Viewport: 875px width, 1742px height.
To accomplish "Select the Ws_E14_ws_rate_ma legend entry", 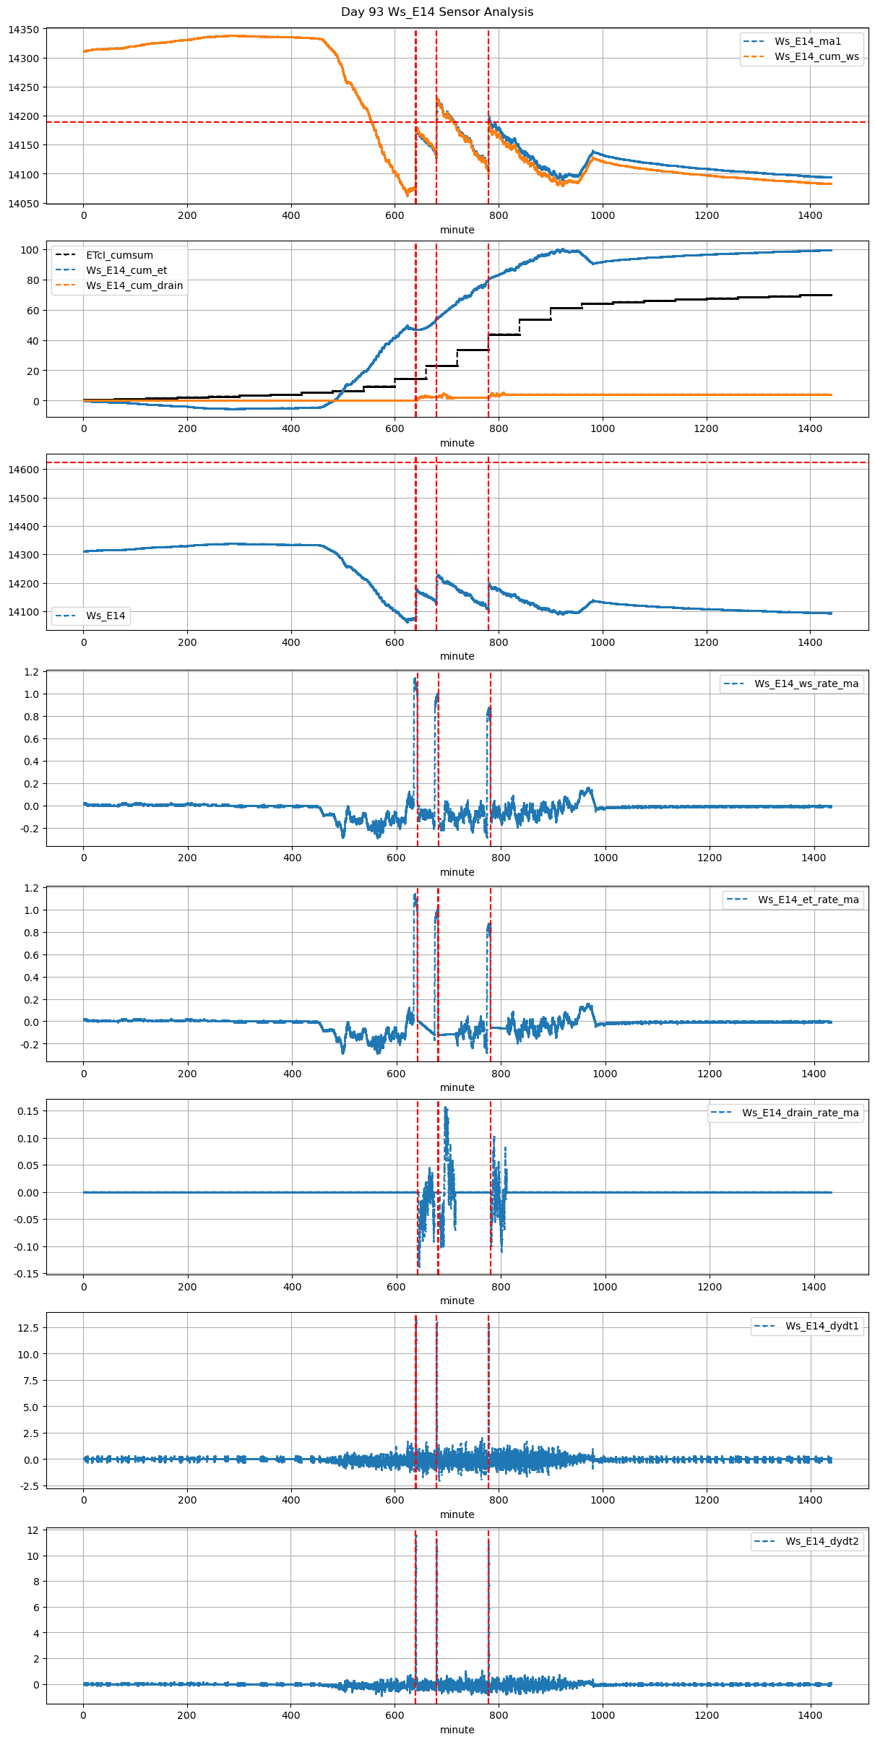I will pos(806,684).
